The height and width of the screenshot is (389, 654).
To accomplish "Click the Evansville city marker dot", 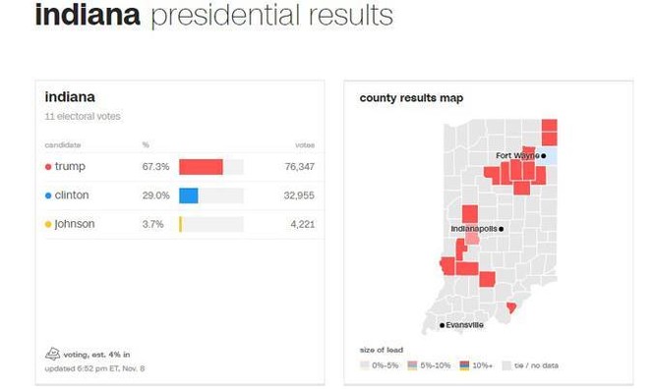I will (x=443, y=325).
